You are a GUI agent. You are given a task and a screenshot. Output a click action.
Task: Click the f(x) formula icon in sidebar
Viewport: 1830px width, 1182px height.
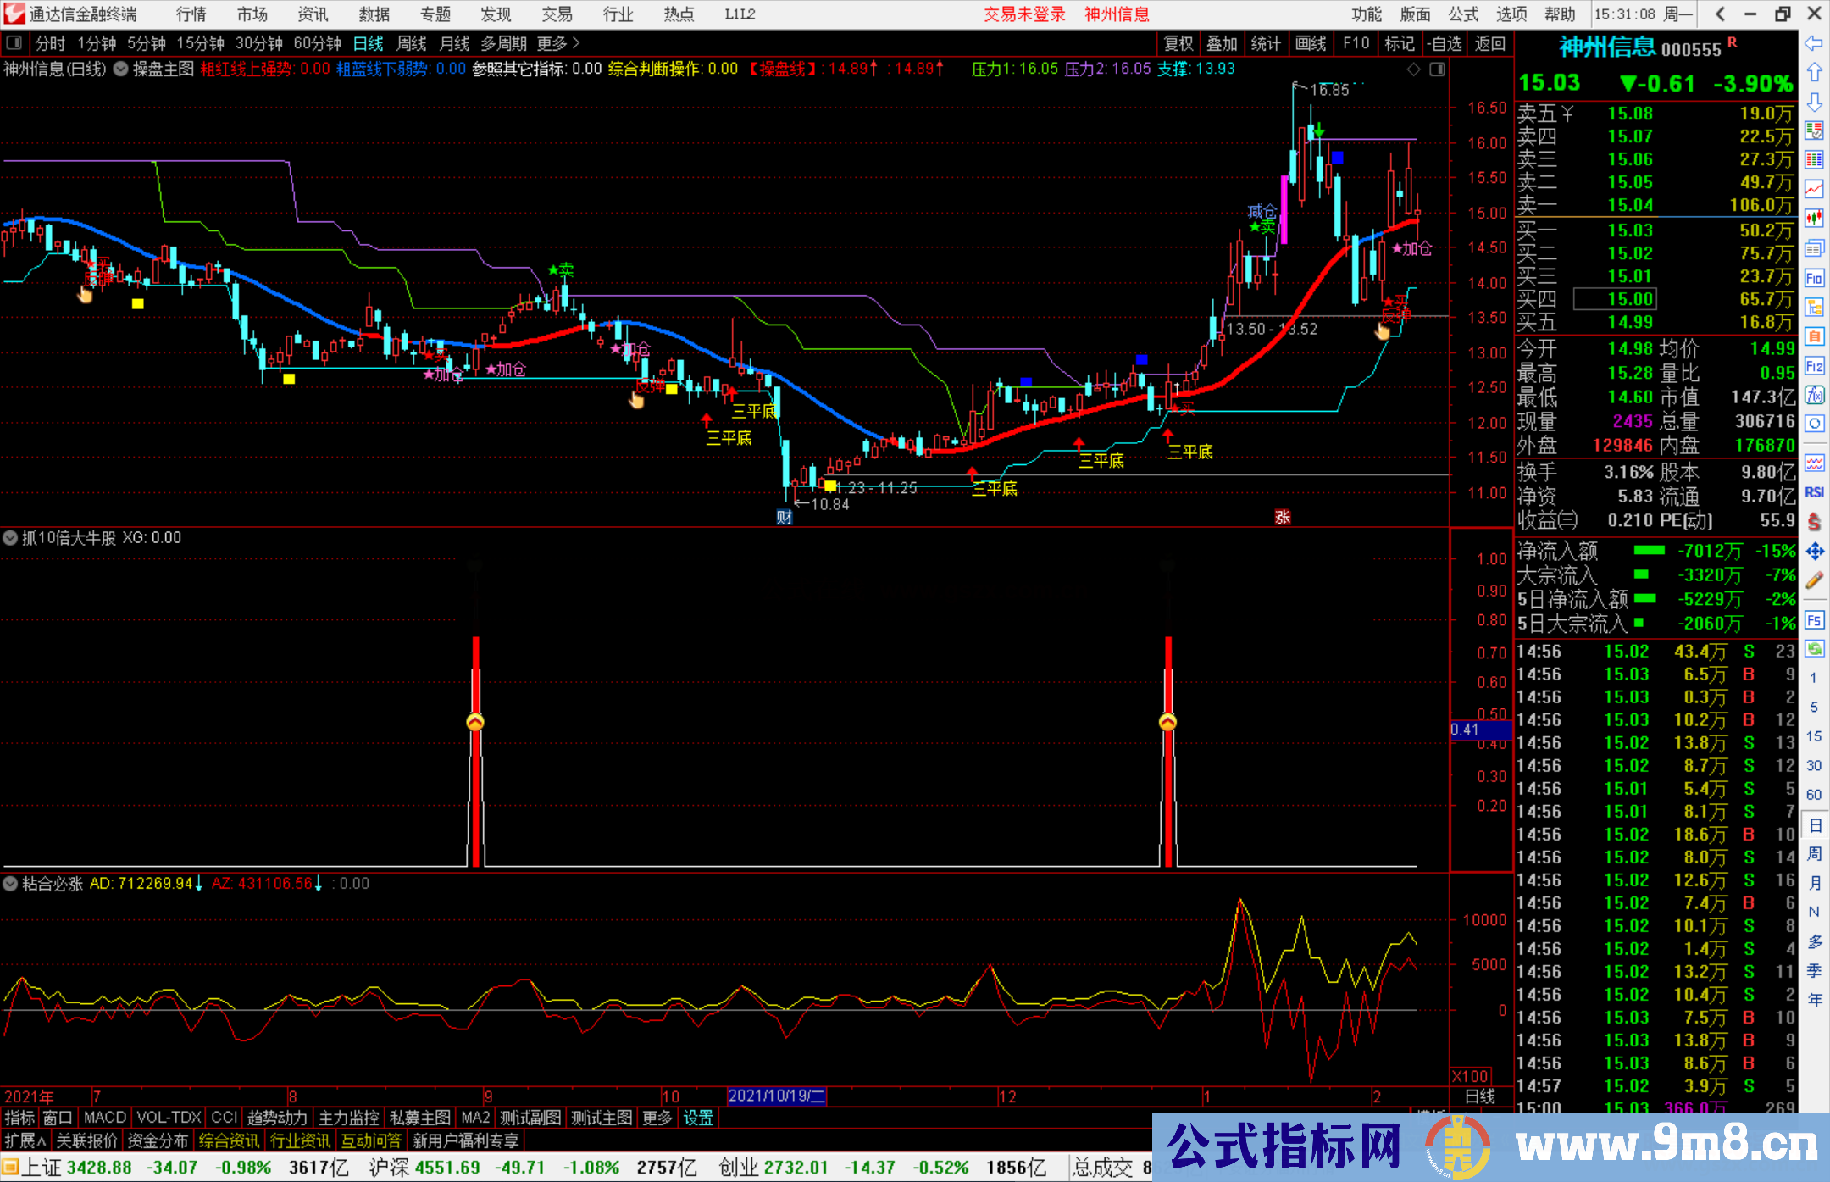1814,395
